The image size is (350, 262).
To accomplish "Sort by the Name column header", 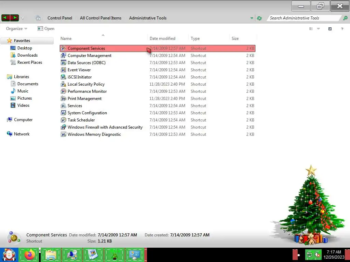I will coord(103,38).
